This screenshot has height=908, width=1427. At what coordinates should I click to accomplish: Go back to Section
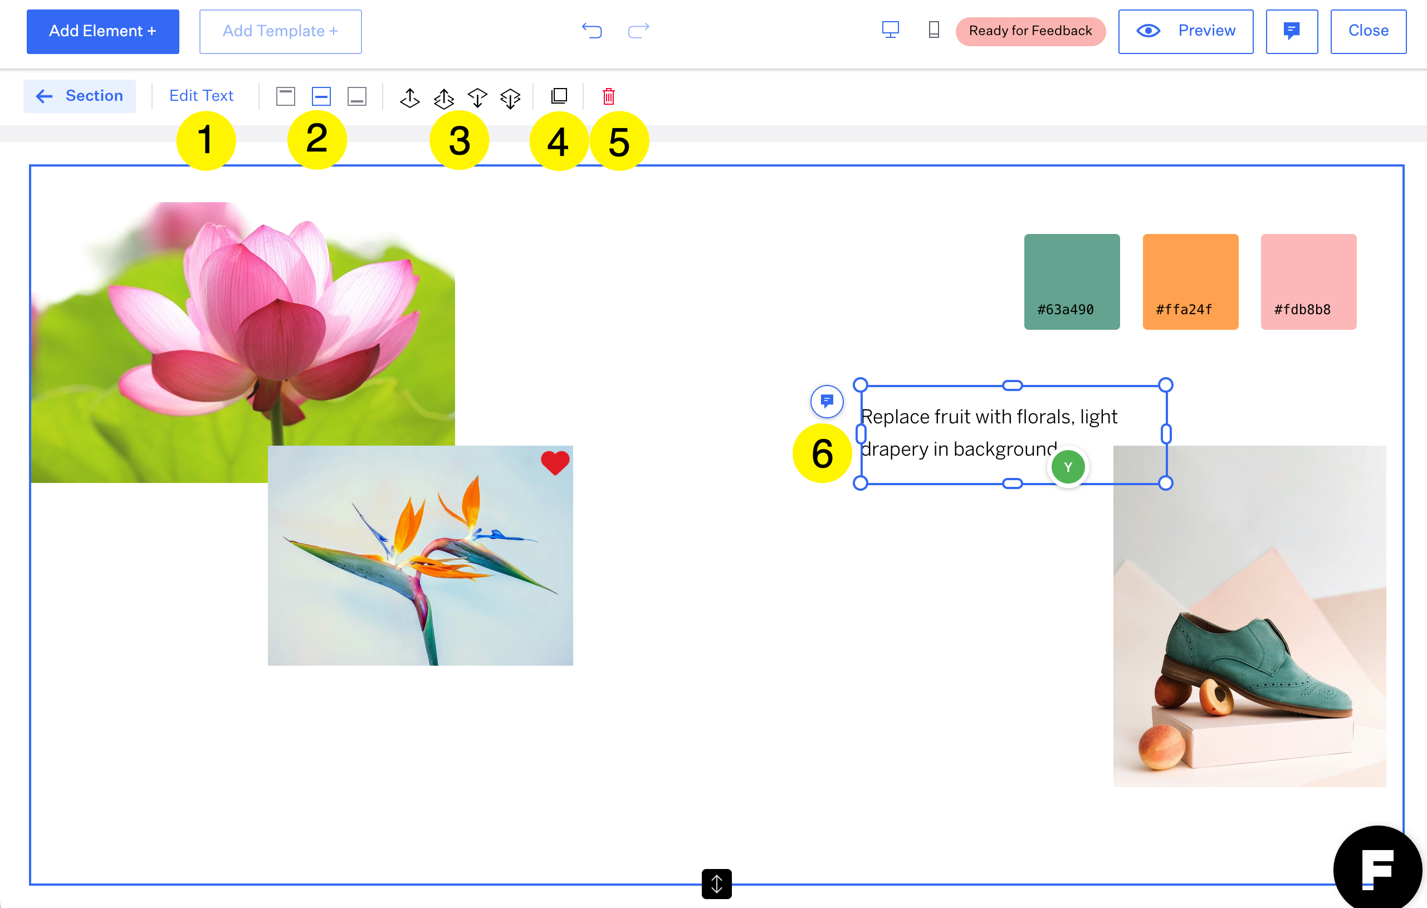pos(80,96)
